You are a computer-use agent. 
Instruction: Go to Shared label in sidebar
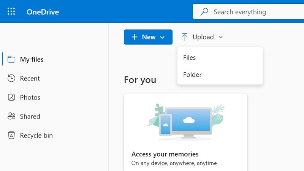[30, 116]
